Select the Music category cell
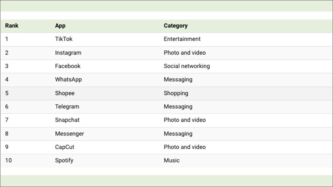This screenshot has width=333, height=187. [x=172, y=160]
